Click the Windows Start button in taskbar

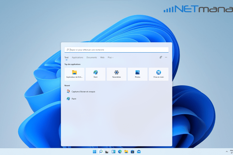[x=95, y=152]
